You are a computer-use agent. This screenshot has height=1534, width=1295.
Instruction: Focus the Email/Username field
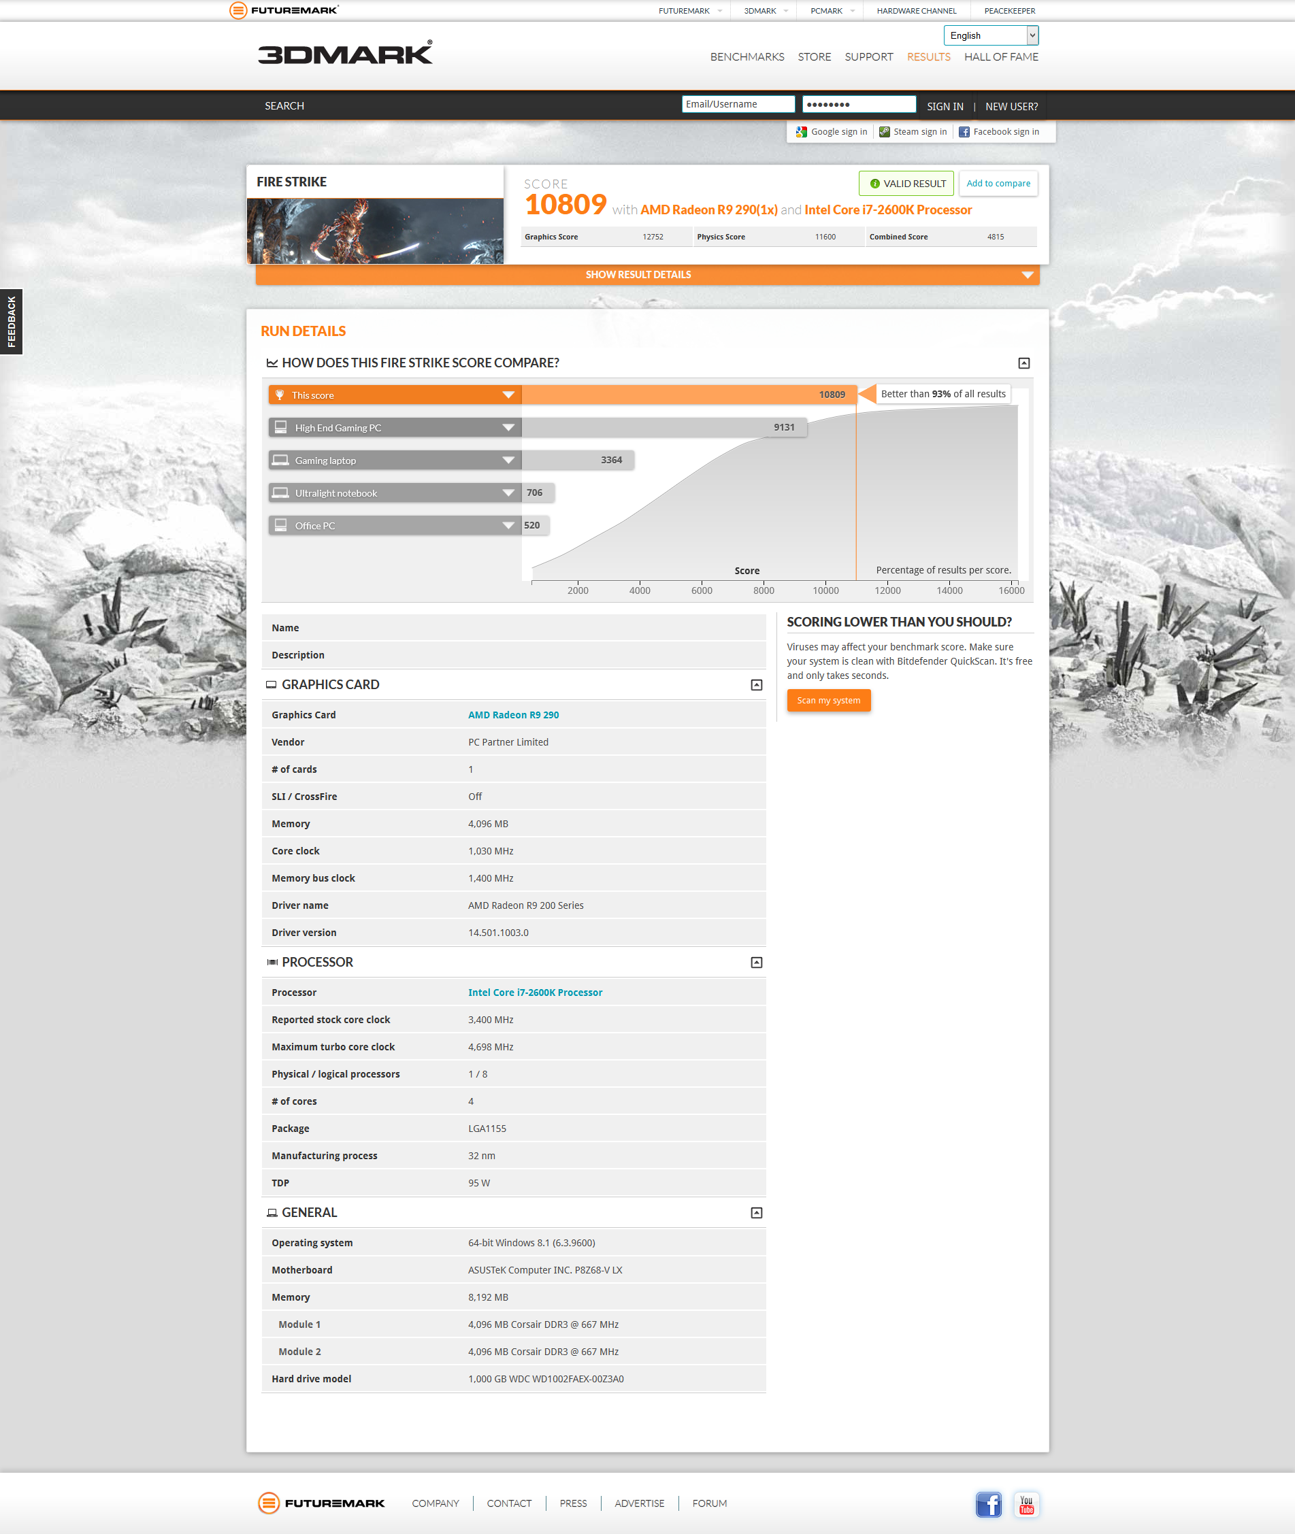pos(738,104)
